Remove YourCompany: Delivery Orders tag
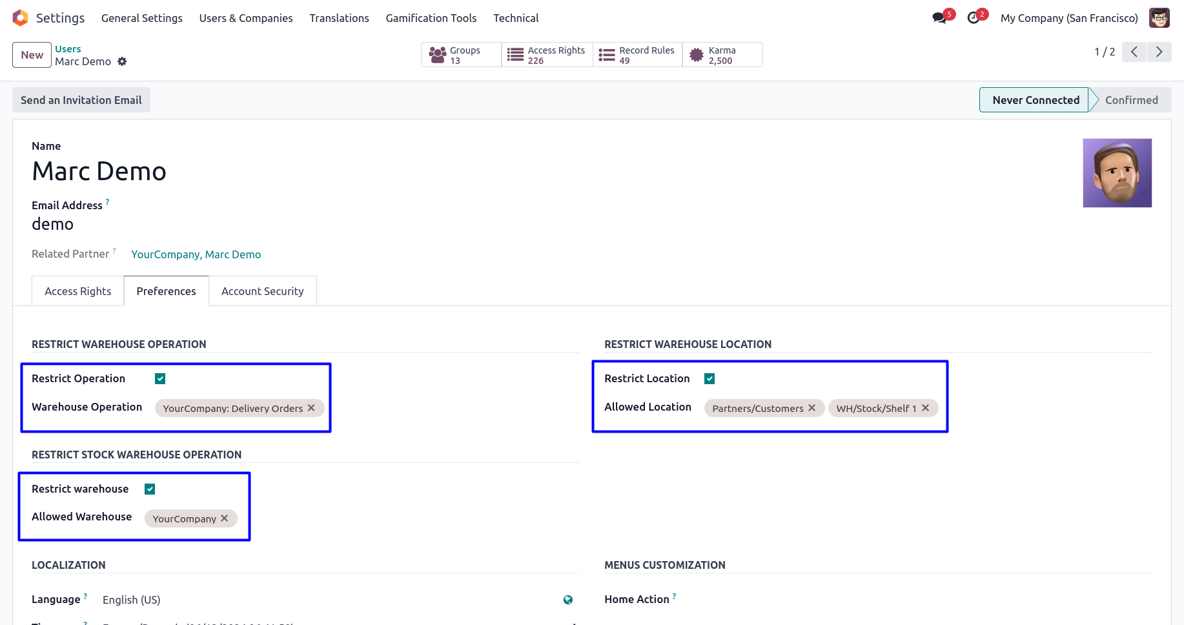This screenshot has width=1184, height=625. point(311,408)
